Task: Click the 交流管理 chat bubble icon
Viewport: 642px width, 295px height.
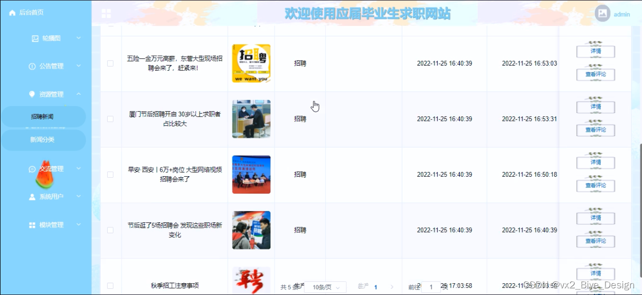Action: click(32, 169)
